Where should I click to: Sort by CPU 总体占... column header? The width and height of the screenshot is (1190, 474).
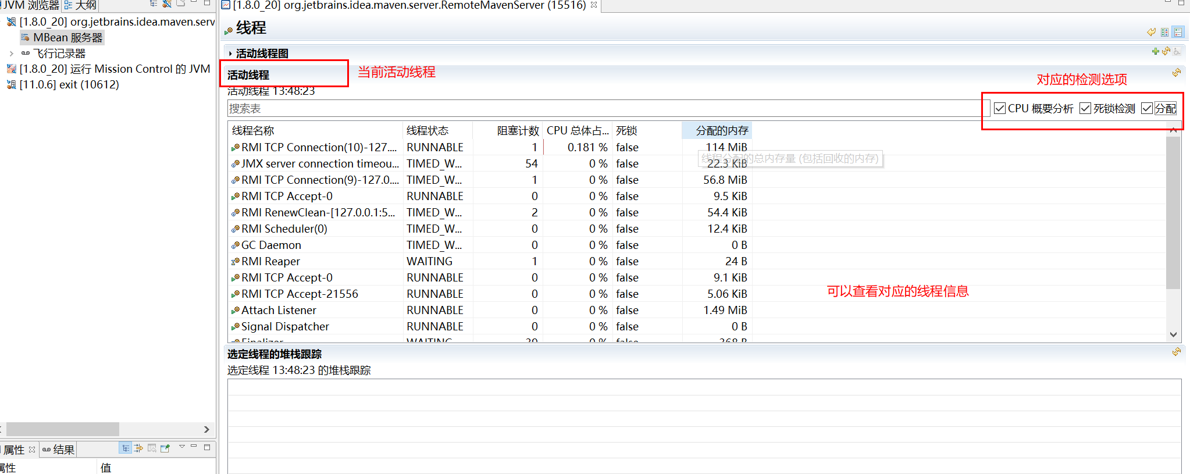click(x=578, y=131)
